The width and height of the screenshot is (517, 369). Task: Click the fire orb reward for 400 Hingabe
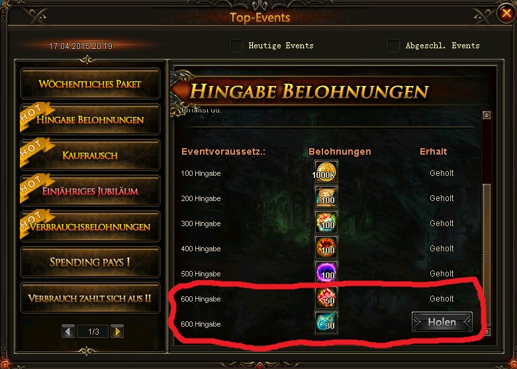coord(326,247)
